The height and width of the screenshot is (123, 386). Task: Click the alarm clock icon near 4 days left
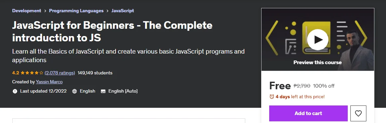pos(272,97)
